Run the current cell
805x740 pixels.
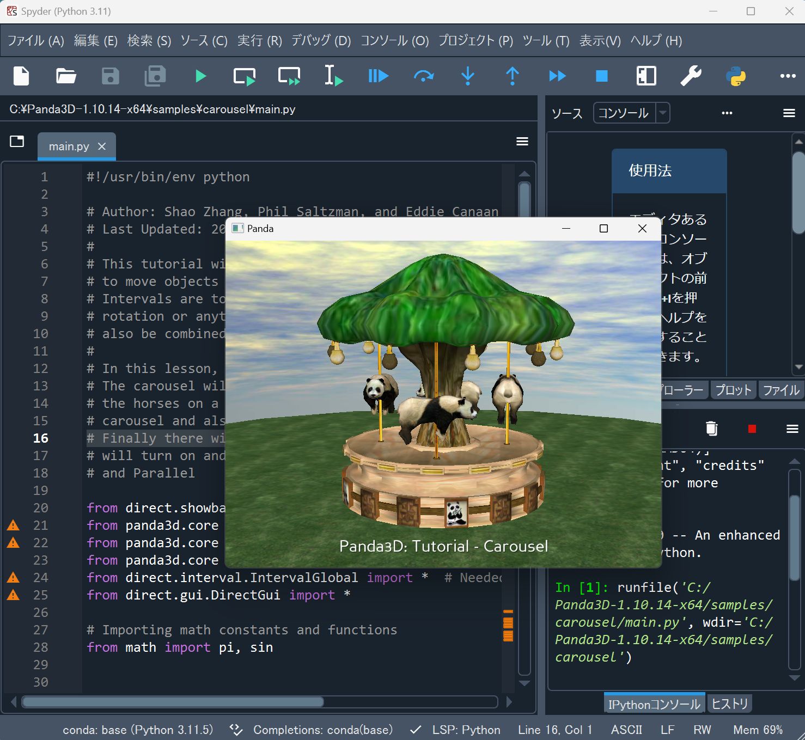point(245,76)
